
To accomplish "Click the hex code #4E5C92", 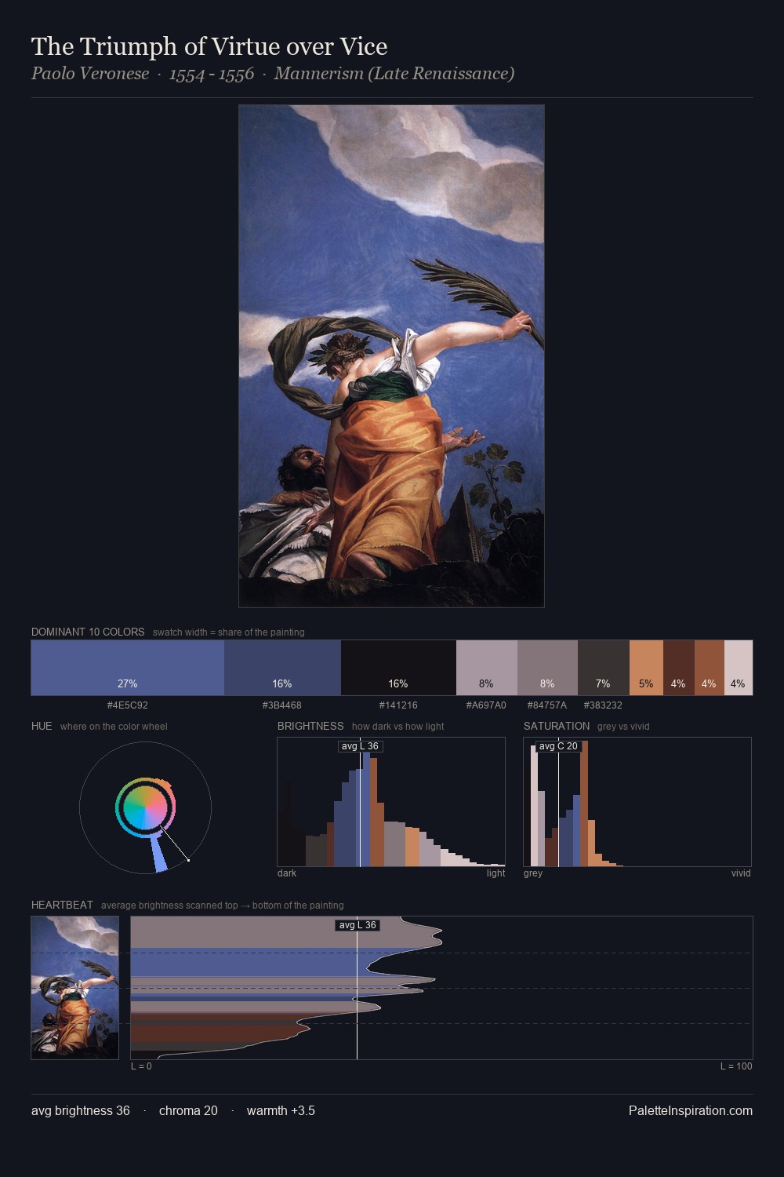I will point(128,705).
